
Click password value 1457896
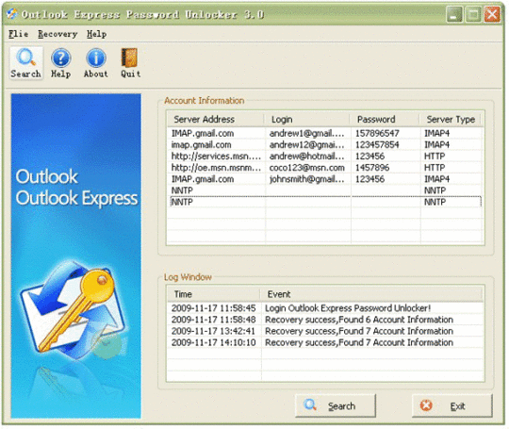[372, 168]
